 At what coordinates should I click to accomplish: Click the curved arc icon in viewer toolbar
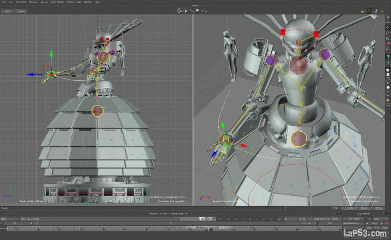204,11
